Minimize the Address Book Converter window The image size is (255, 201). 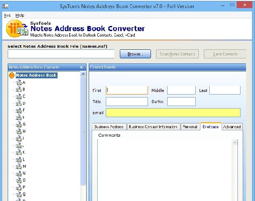pos(223,6)
